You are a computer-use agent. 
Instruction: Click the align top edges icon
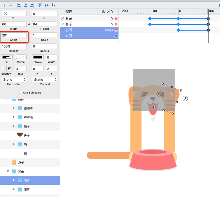pos(40,5)
